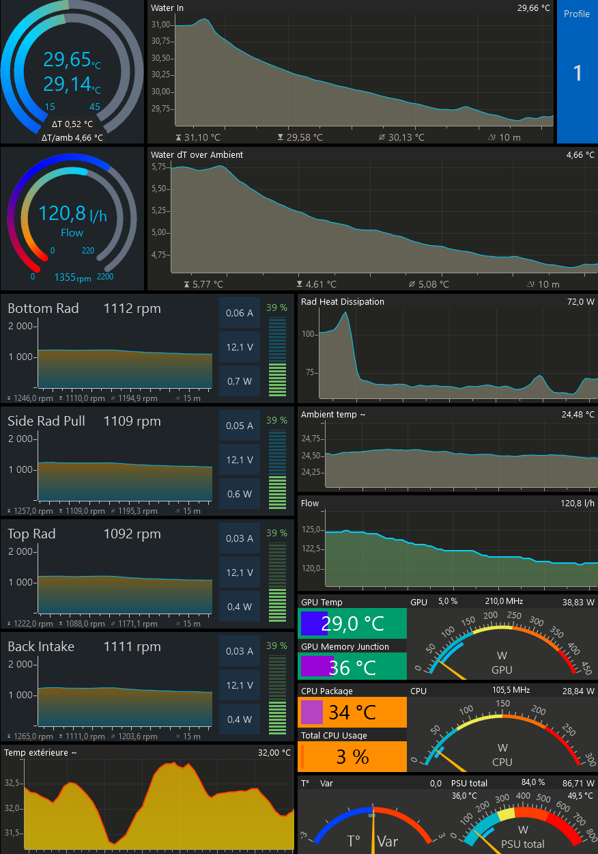
Task: Click the Bottom Rad 0,06 A current box
Action: (240, 313)
